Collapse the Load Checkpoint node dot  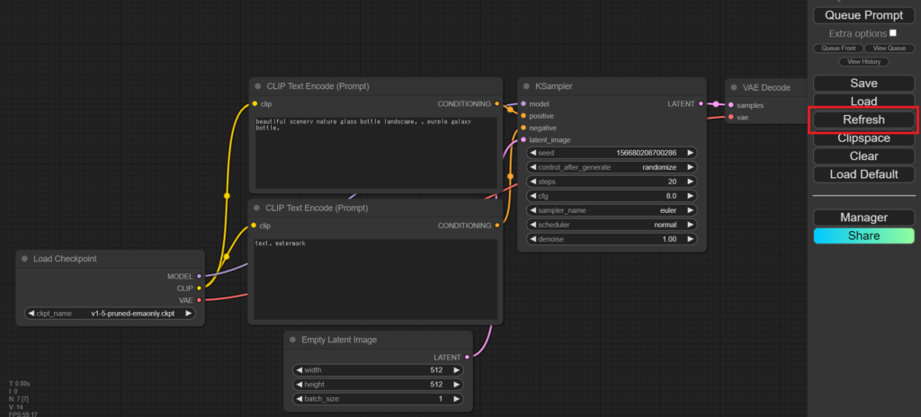coord(24,259)
